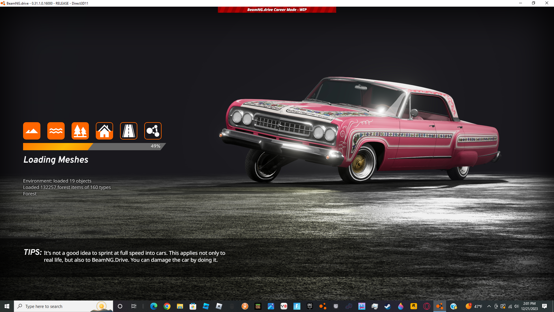
Task: Click the 'BeamNG.drive Career Mode - WIP' banner
Action: point(277,10)
